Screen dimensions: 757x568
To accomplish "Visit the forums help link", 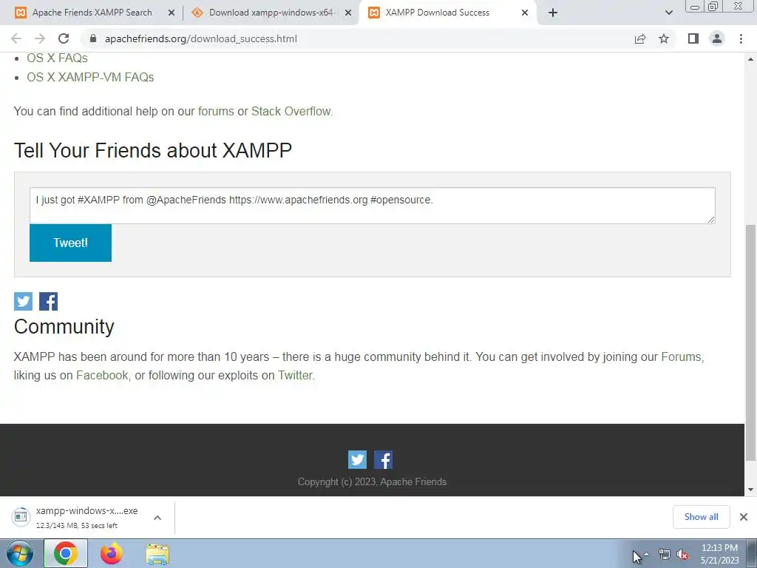I will coord(216,111).
